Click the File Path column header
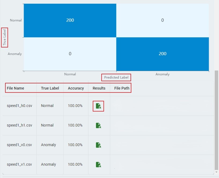This screenshot has width=219, height=178. pos(122,88)
